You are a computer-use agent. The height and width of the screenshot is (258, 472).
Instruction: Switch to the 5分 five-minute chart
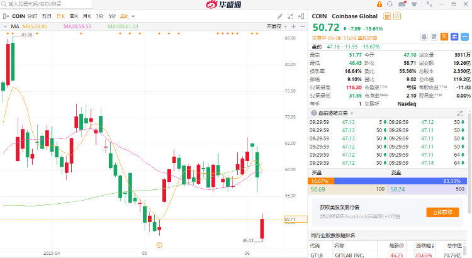[x=112, y=16]
